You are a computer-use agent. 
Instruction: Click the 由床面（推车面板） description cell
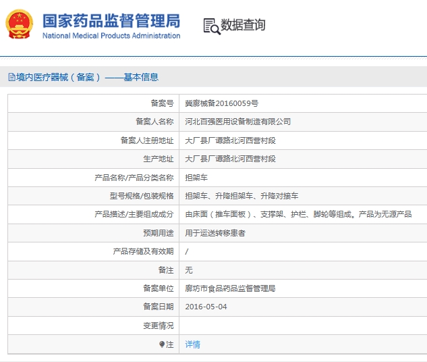coord(298,214)
